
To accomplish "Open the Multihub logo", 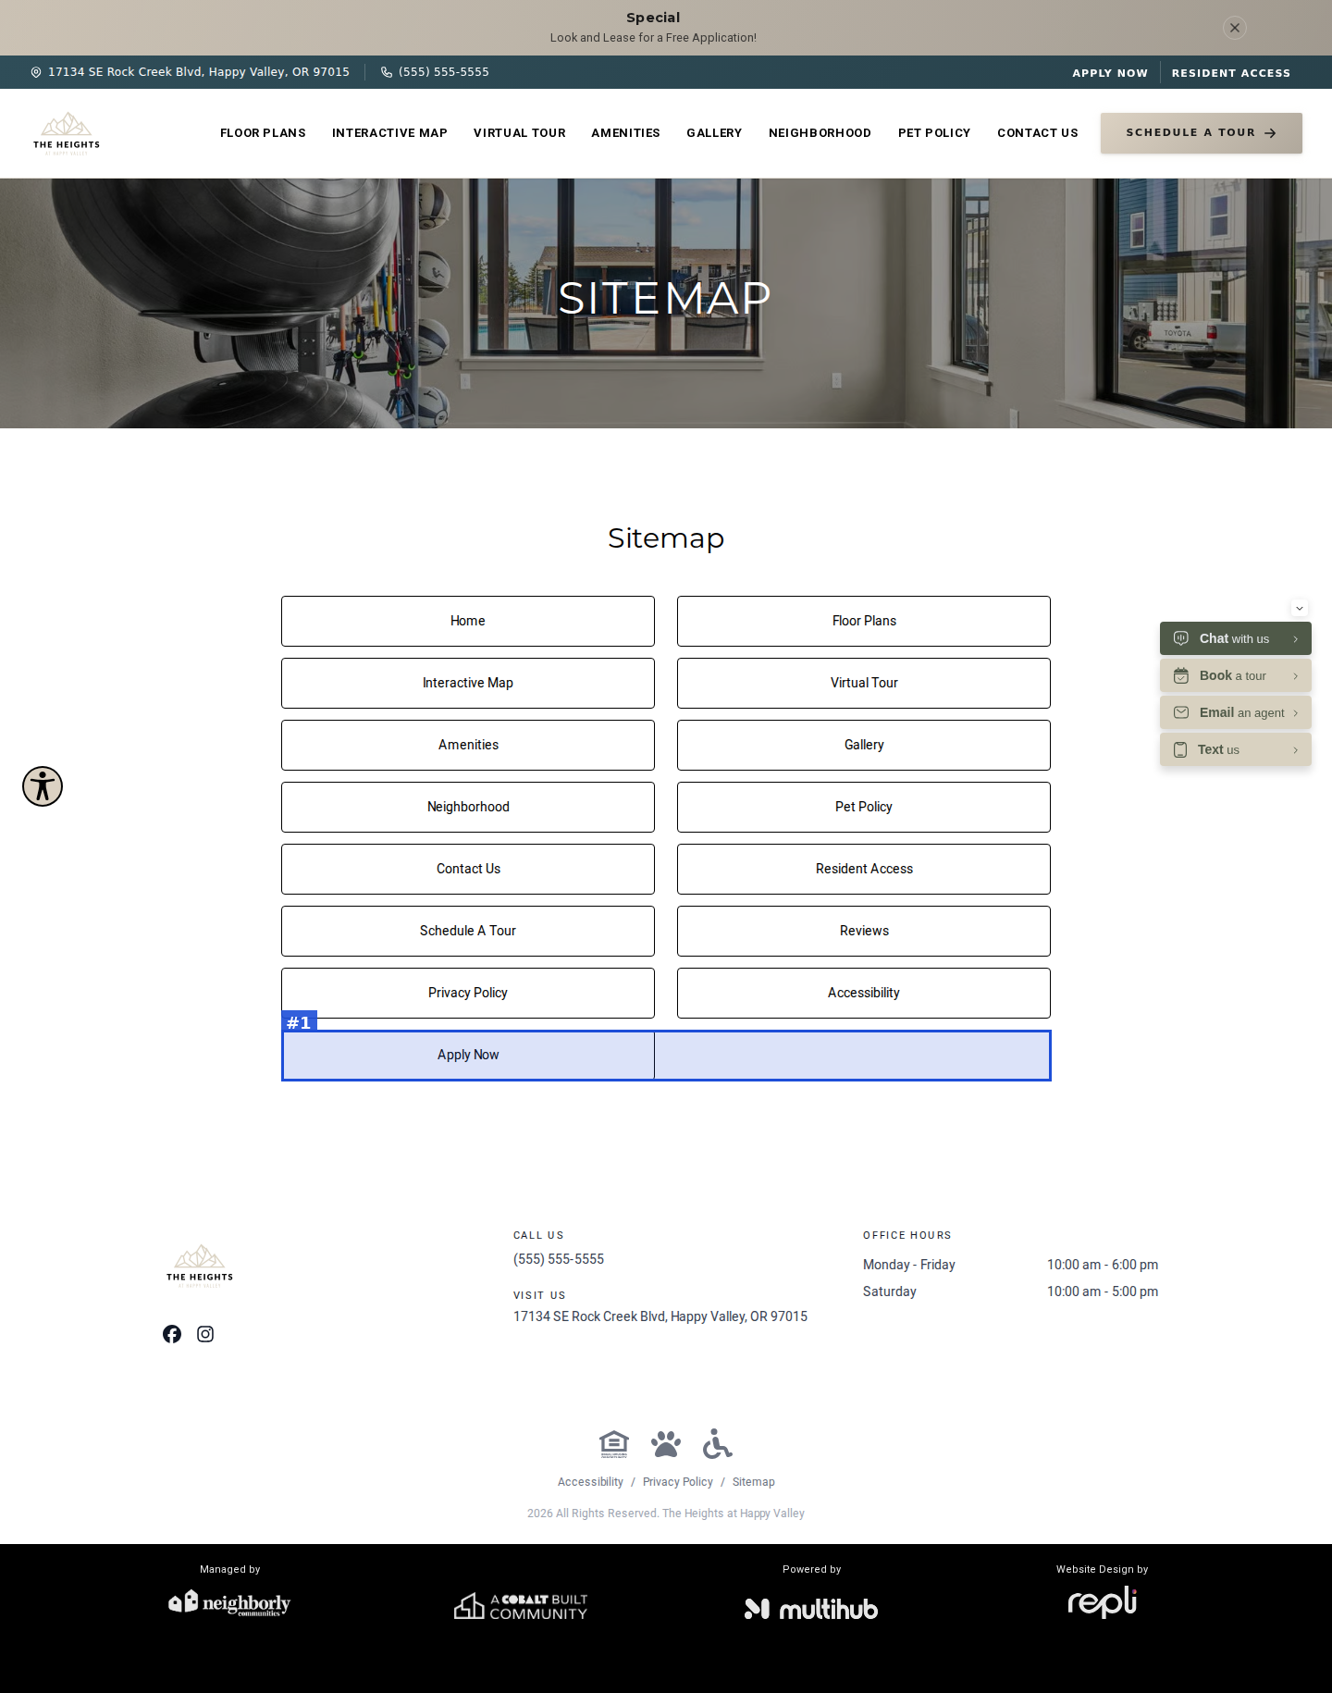I will tap(811, 1609).
